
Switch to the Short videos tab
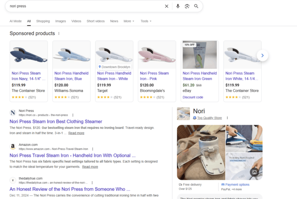(96, 21)
